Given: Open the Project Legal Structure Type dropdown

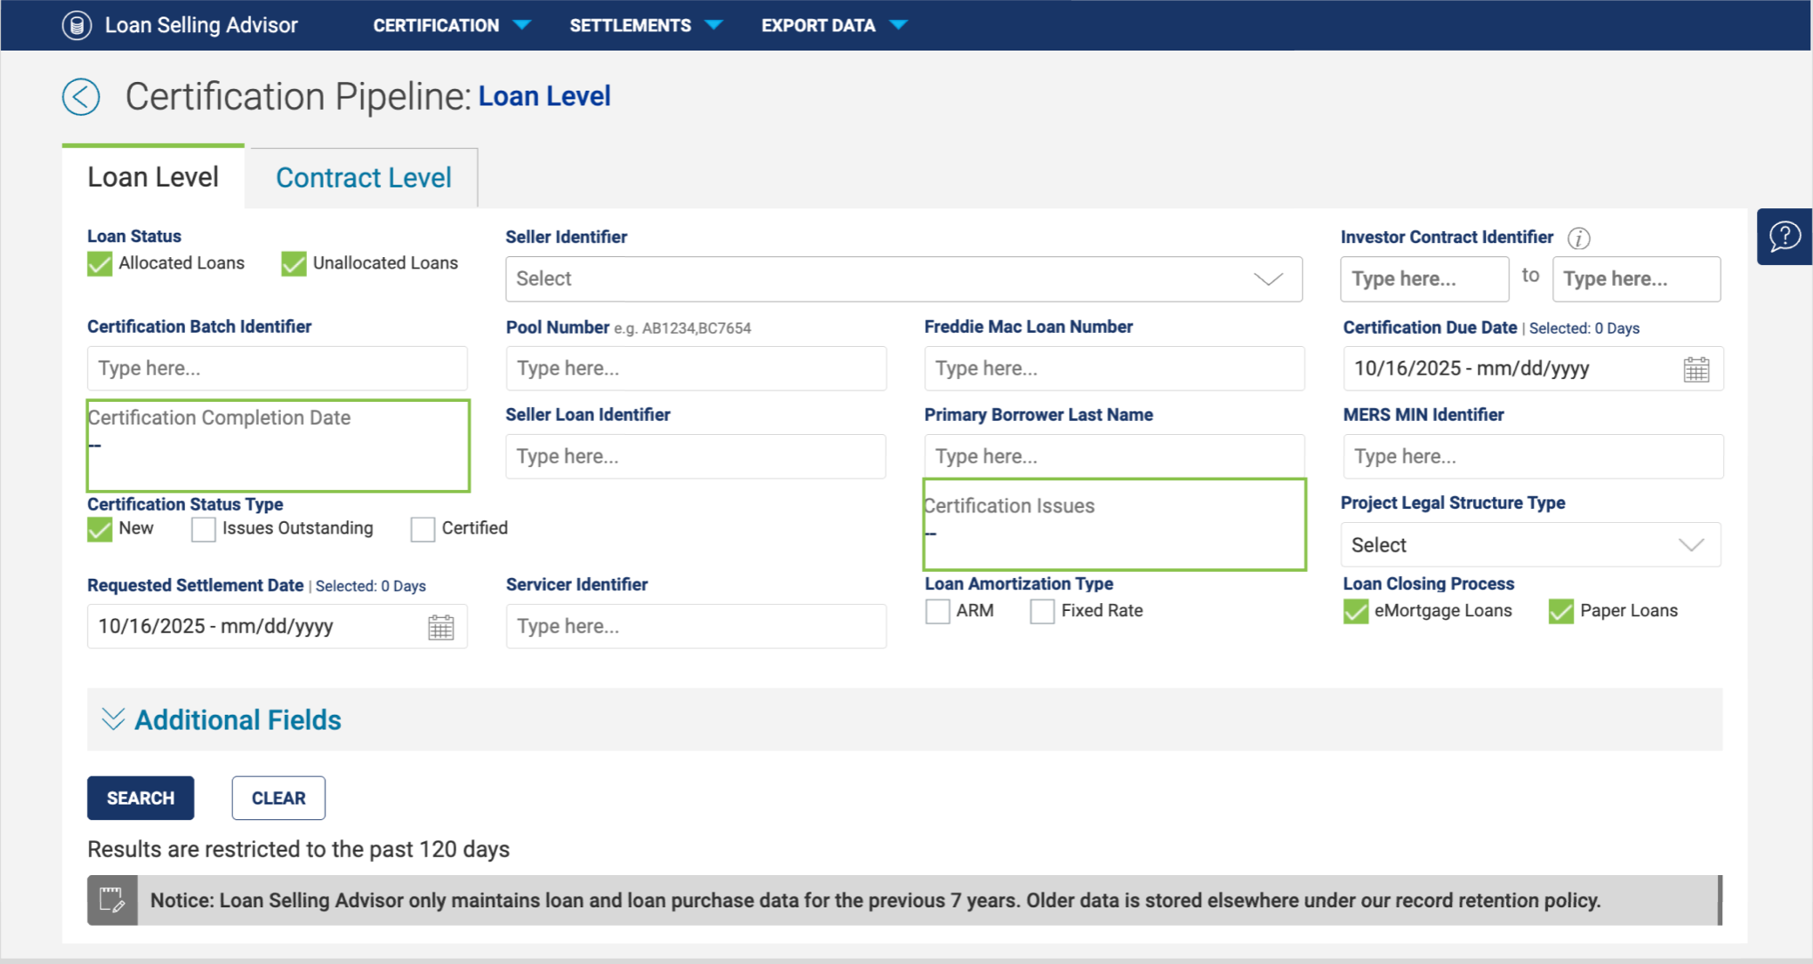Looking at the screenshot, I should tap(1530, 545).
